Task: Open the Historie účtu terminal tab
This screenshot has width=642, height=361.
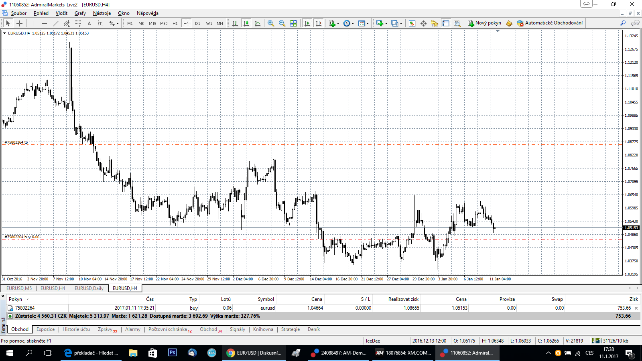Action: 76,329
